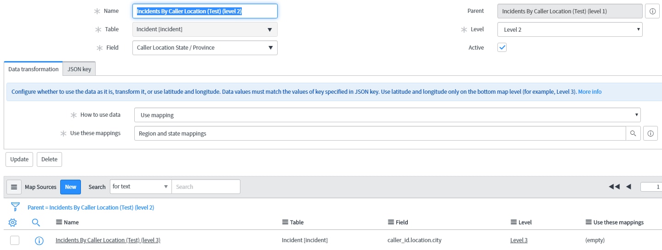
Task: Open list personalization gear icon
Action: click(x=13, y=222)
